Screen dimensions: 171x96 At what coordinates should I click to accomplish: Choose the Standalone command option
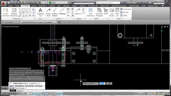19,86
